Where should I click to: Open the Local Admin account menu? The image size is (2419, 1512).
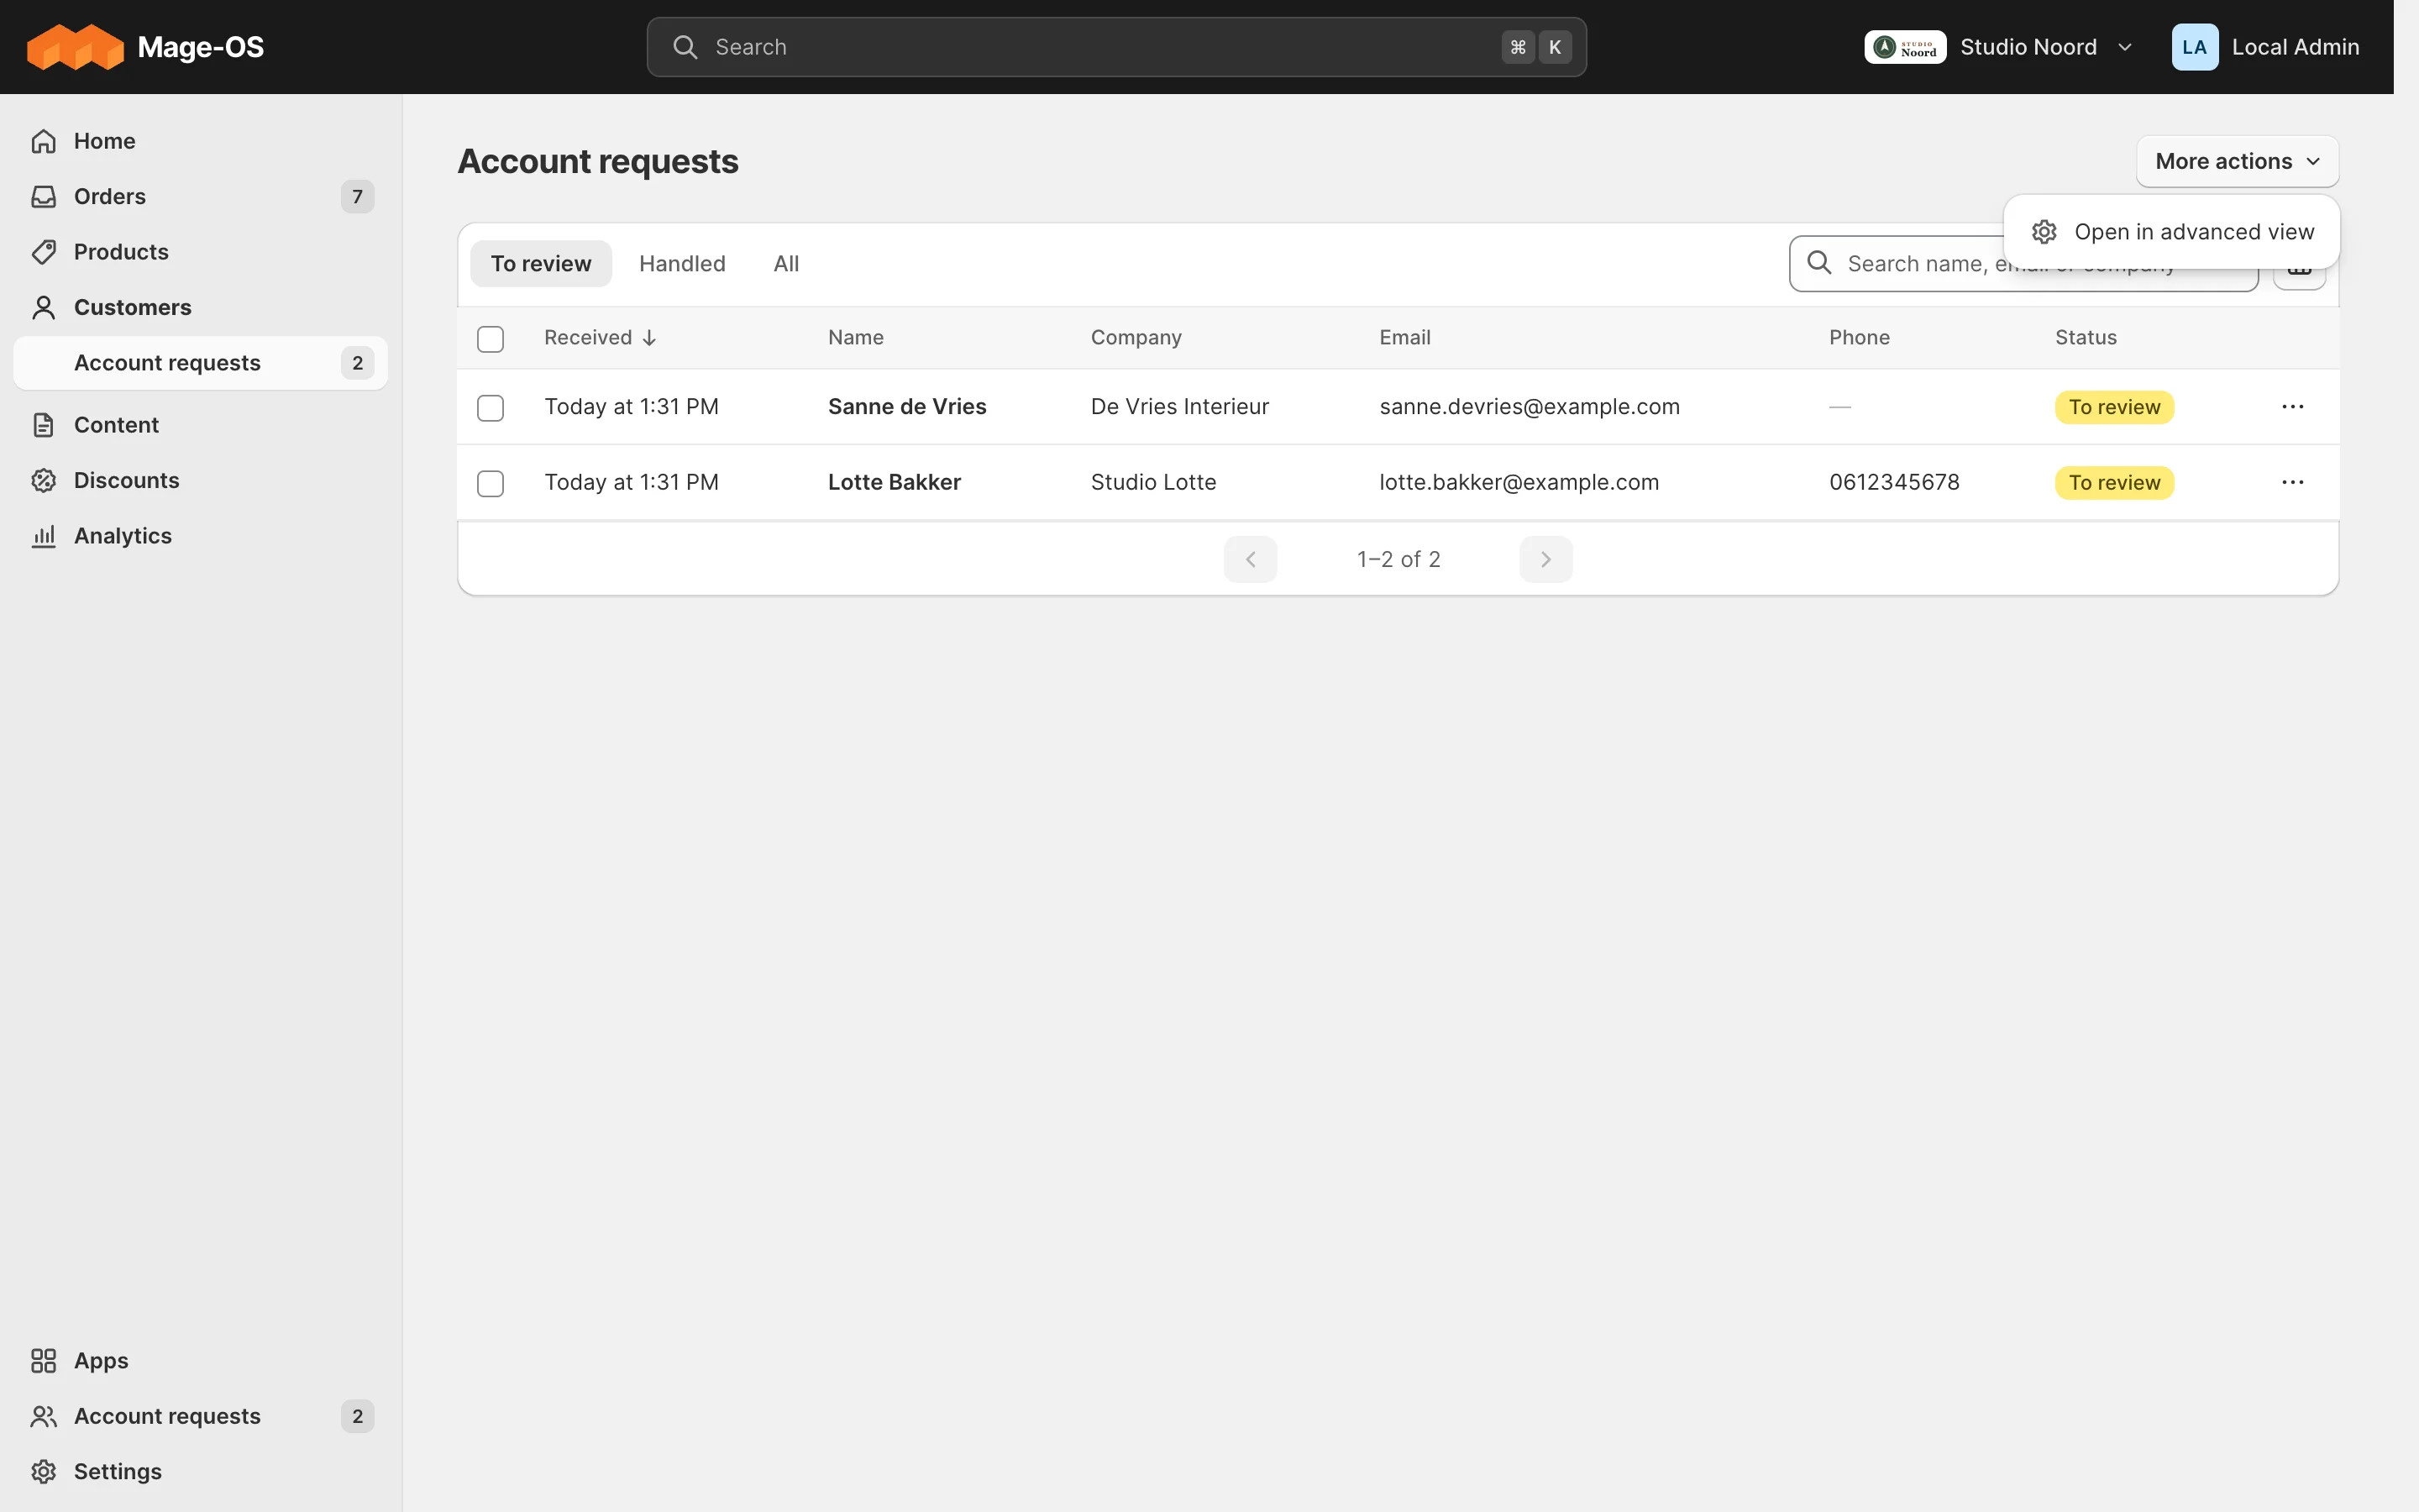[x=2265, y=47]
